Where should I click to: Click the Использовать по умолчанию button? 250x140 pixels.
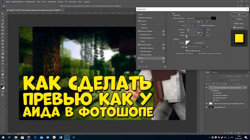(185, 54)
